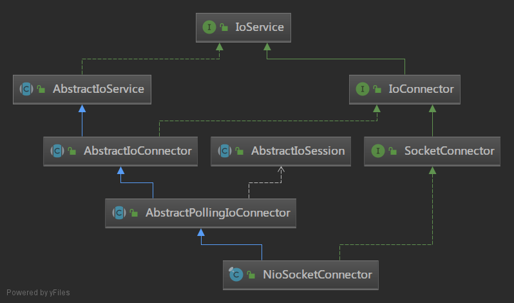This screenshot has width=514, height=303.
Task: Select the IoConnector node label
Action: point(422,89)
